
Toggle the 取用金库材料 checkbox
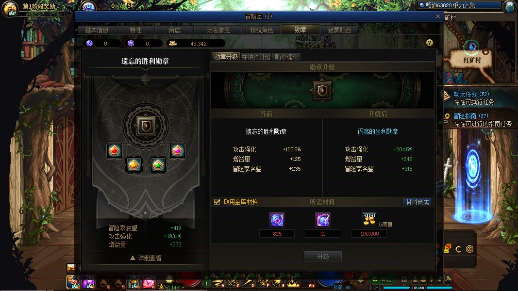pos(217,202)
